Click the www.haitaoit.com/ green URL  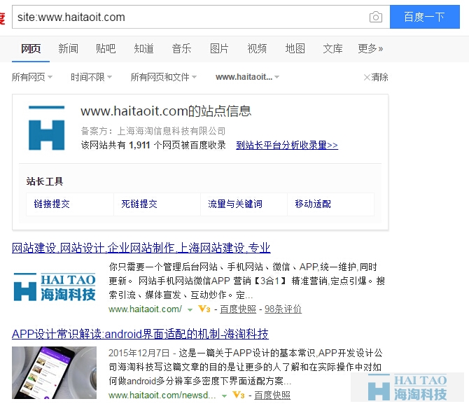tap(145, 309)
